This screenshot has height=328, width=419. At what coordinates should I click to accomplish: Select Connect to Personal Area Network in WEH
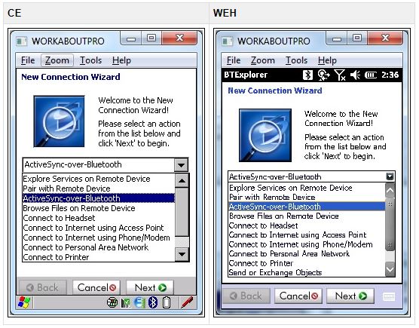click(x=307, y=253)
